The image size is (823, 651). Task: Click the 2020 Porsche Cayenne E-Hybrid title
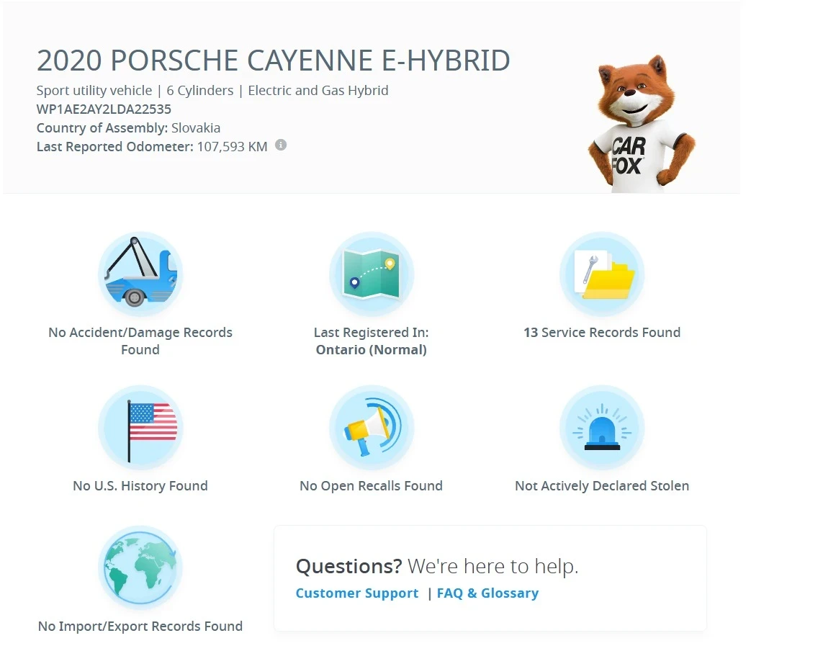pyautogui.click(x=274, y=60)
